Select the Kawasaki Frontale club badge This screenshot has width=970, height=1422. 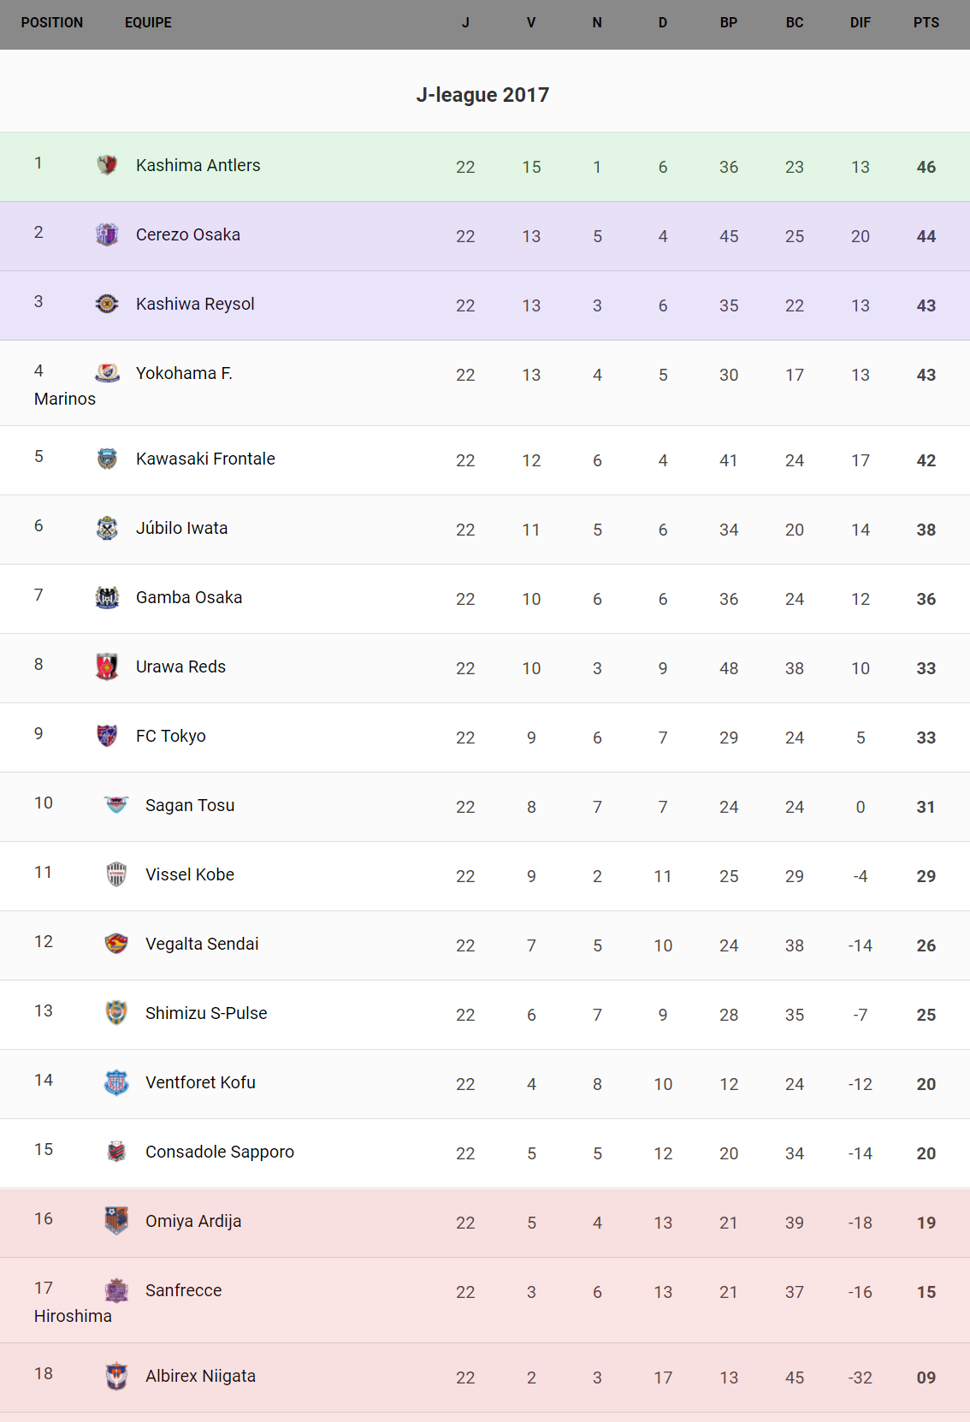click(x=107, y=459)
